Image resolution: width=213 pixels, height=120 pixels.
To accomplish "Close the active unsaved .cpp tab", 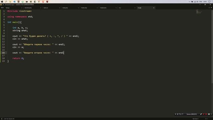I will coord(154,8).
